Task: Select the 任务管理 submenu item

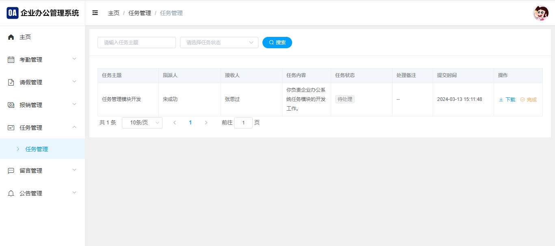Action: [37, 149]
